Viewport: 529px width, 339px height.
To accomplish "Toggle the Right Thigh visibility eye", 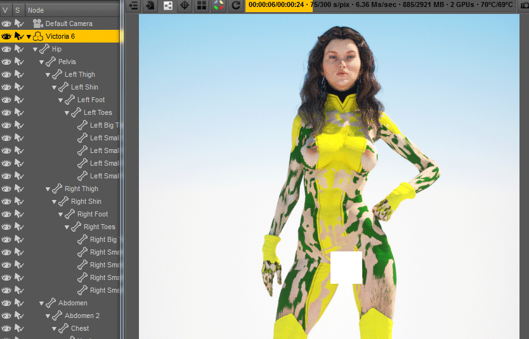I will click(x=6, y=189).
